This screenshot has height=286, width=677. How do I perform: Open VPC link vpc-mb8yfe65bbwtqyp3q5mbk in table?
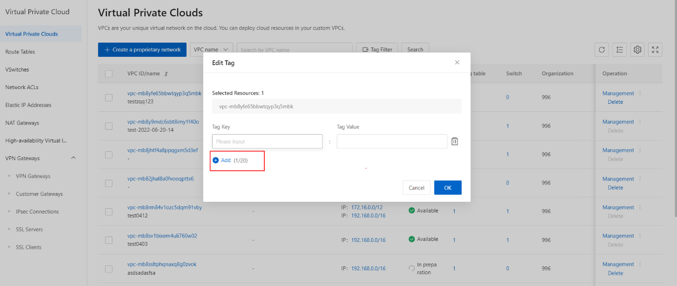164,93
